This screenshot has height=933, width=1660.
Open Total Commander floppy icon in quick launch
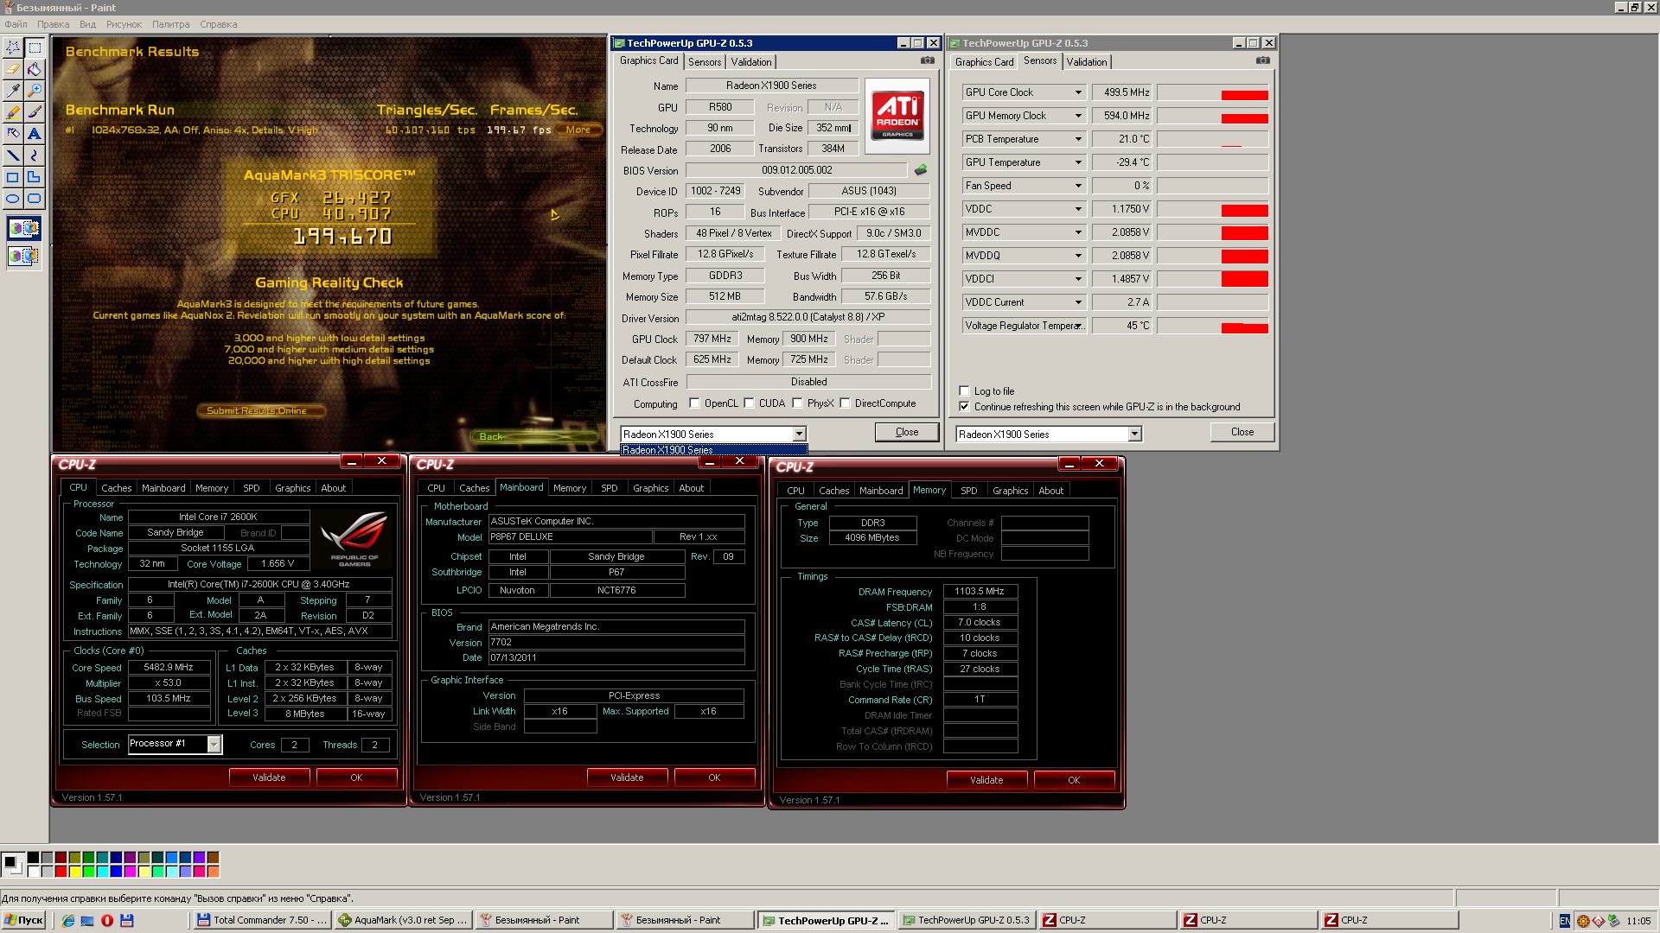point(127,921)
